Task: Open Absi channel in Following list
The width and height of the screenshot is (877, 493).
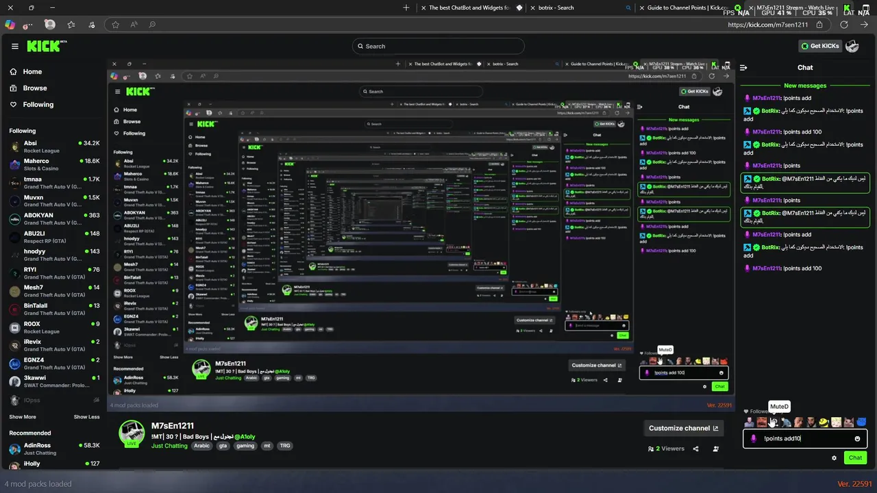Action: coord(53,147)
